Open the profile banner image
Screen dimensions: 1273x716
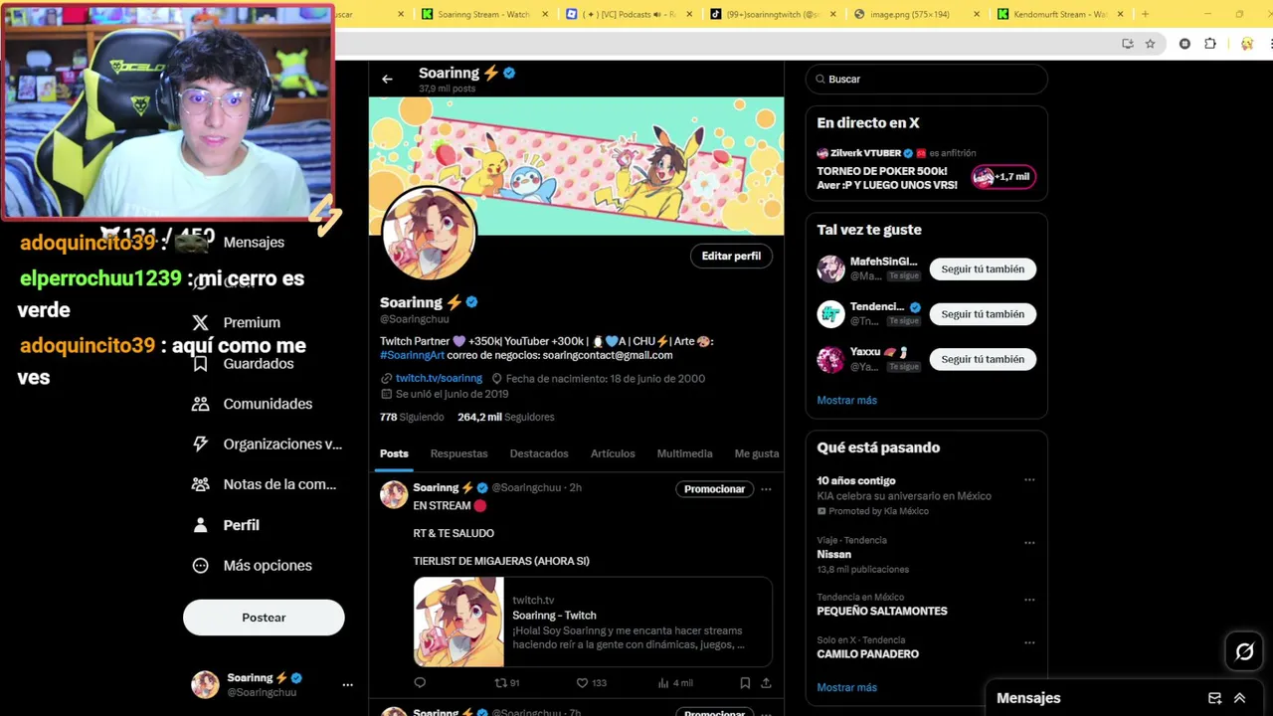click(576, 166)
